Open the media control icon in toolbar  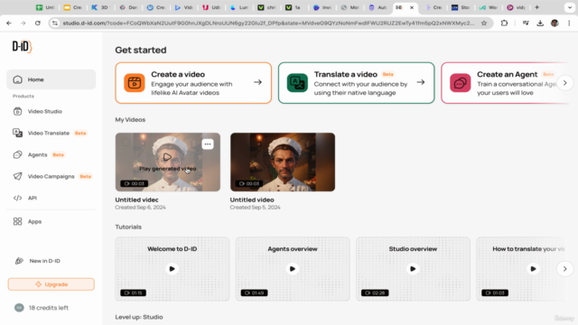pyautogui.click(x=526, y=23)
